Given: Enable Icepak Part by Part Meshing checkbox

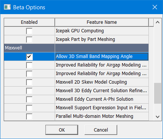Looking at the screenshot, I should coord(29,39).
